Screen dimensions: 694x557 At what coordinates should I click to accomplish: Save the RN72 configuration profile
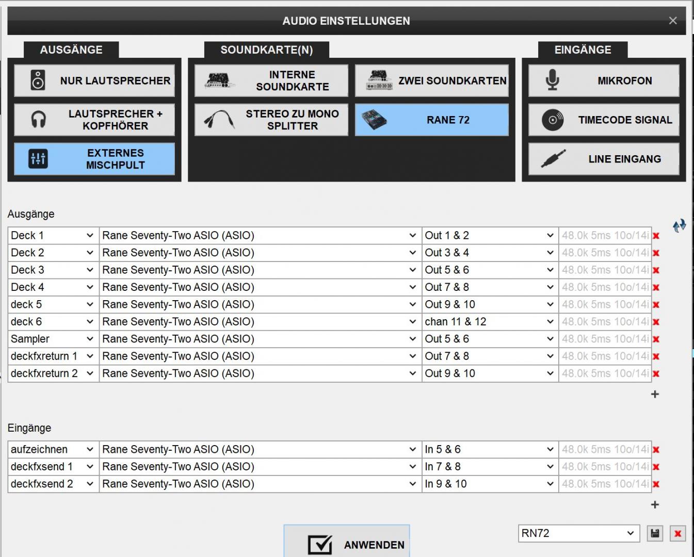[x=655, y=533]
